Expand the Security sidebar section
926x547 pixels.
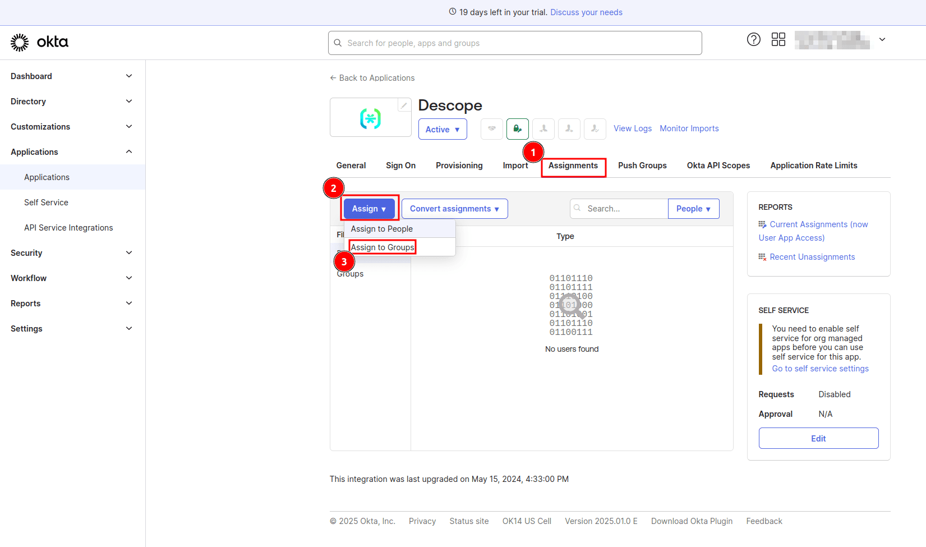(x=72, y=253)
